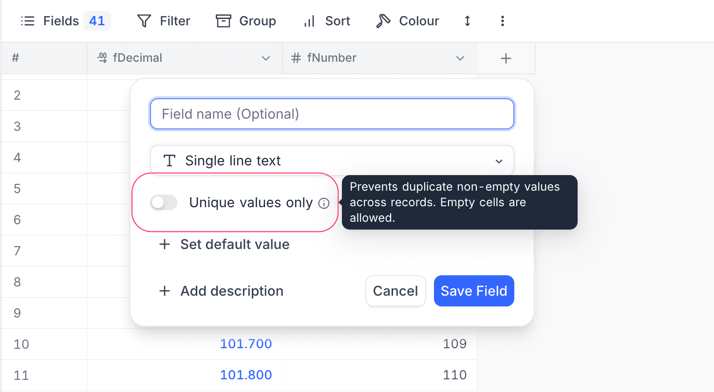Click the row height arrows icon
Screen dimensions: 714x392
(x=467, y=21)
